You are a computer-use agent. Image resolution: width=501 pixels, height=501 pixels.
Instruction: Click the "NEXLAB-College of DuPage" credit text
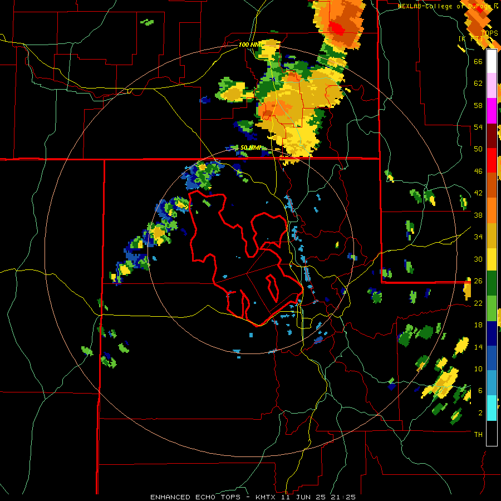click(x=445, y=6)
